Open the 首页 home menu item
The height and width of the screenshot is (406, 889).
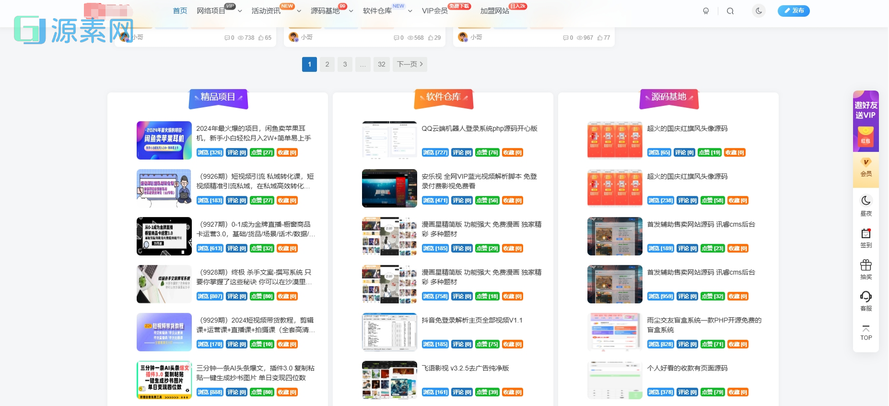pos(180,11)
